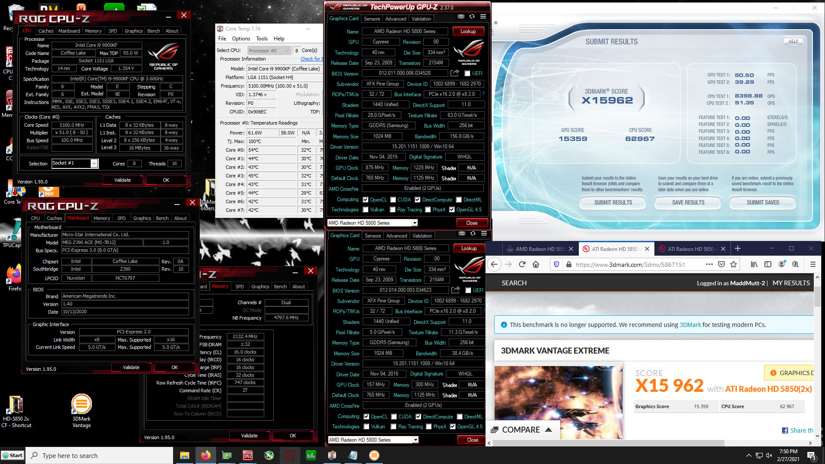The image size is (825, 464).
Task: Click BIOS share icon beside 012.014.000.003.034623
Action: click(456, 290)
